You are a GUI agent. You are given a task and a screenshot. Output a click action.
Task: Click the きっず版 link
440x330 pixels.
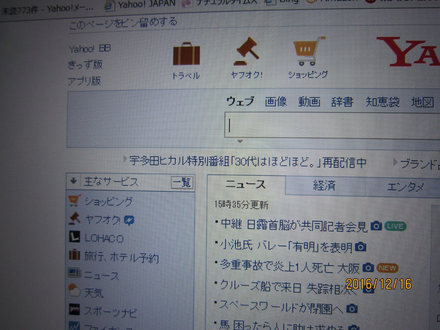[85, 64]
